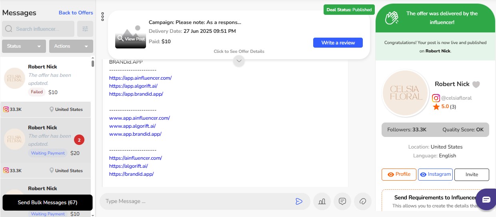Click Send Requirements to Influencer heading
The height and width of the screenshot is (217, 496).
435,197
